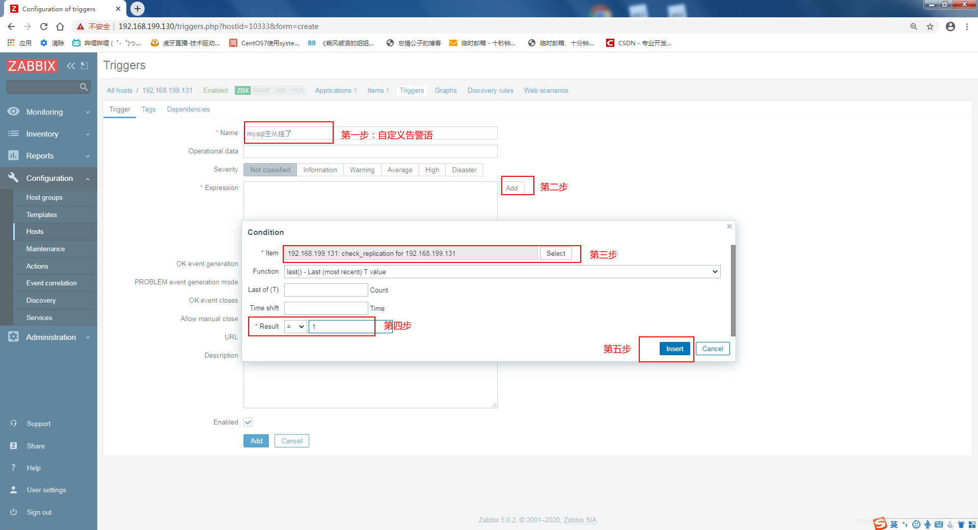This screenshot has height=530, width=978.
Task: Click the User settings person icon
Action: (x=14, y=490)
